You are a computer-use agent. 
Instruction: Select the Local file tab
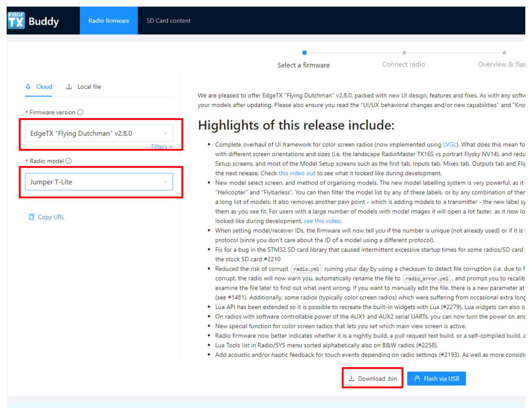tap(83, 87)
